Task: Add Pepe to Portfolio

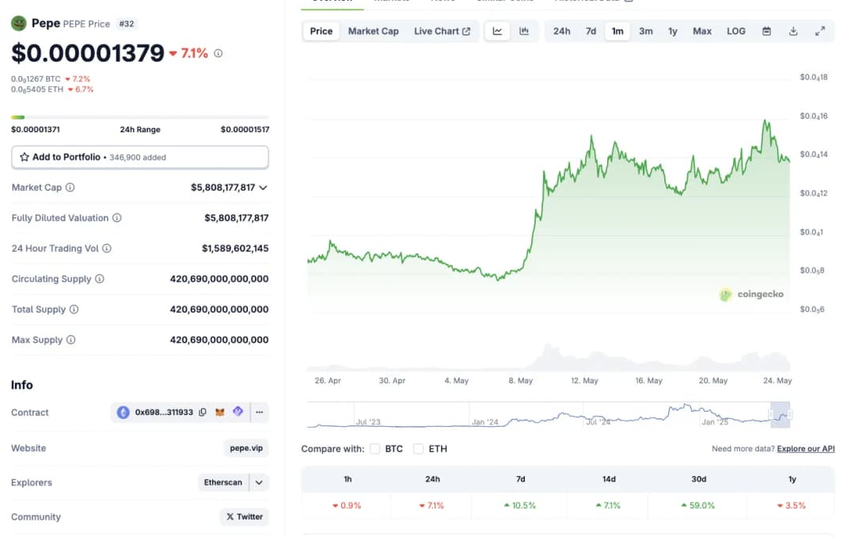Action: tap(139, 157)
